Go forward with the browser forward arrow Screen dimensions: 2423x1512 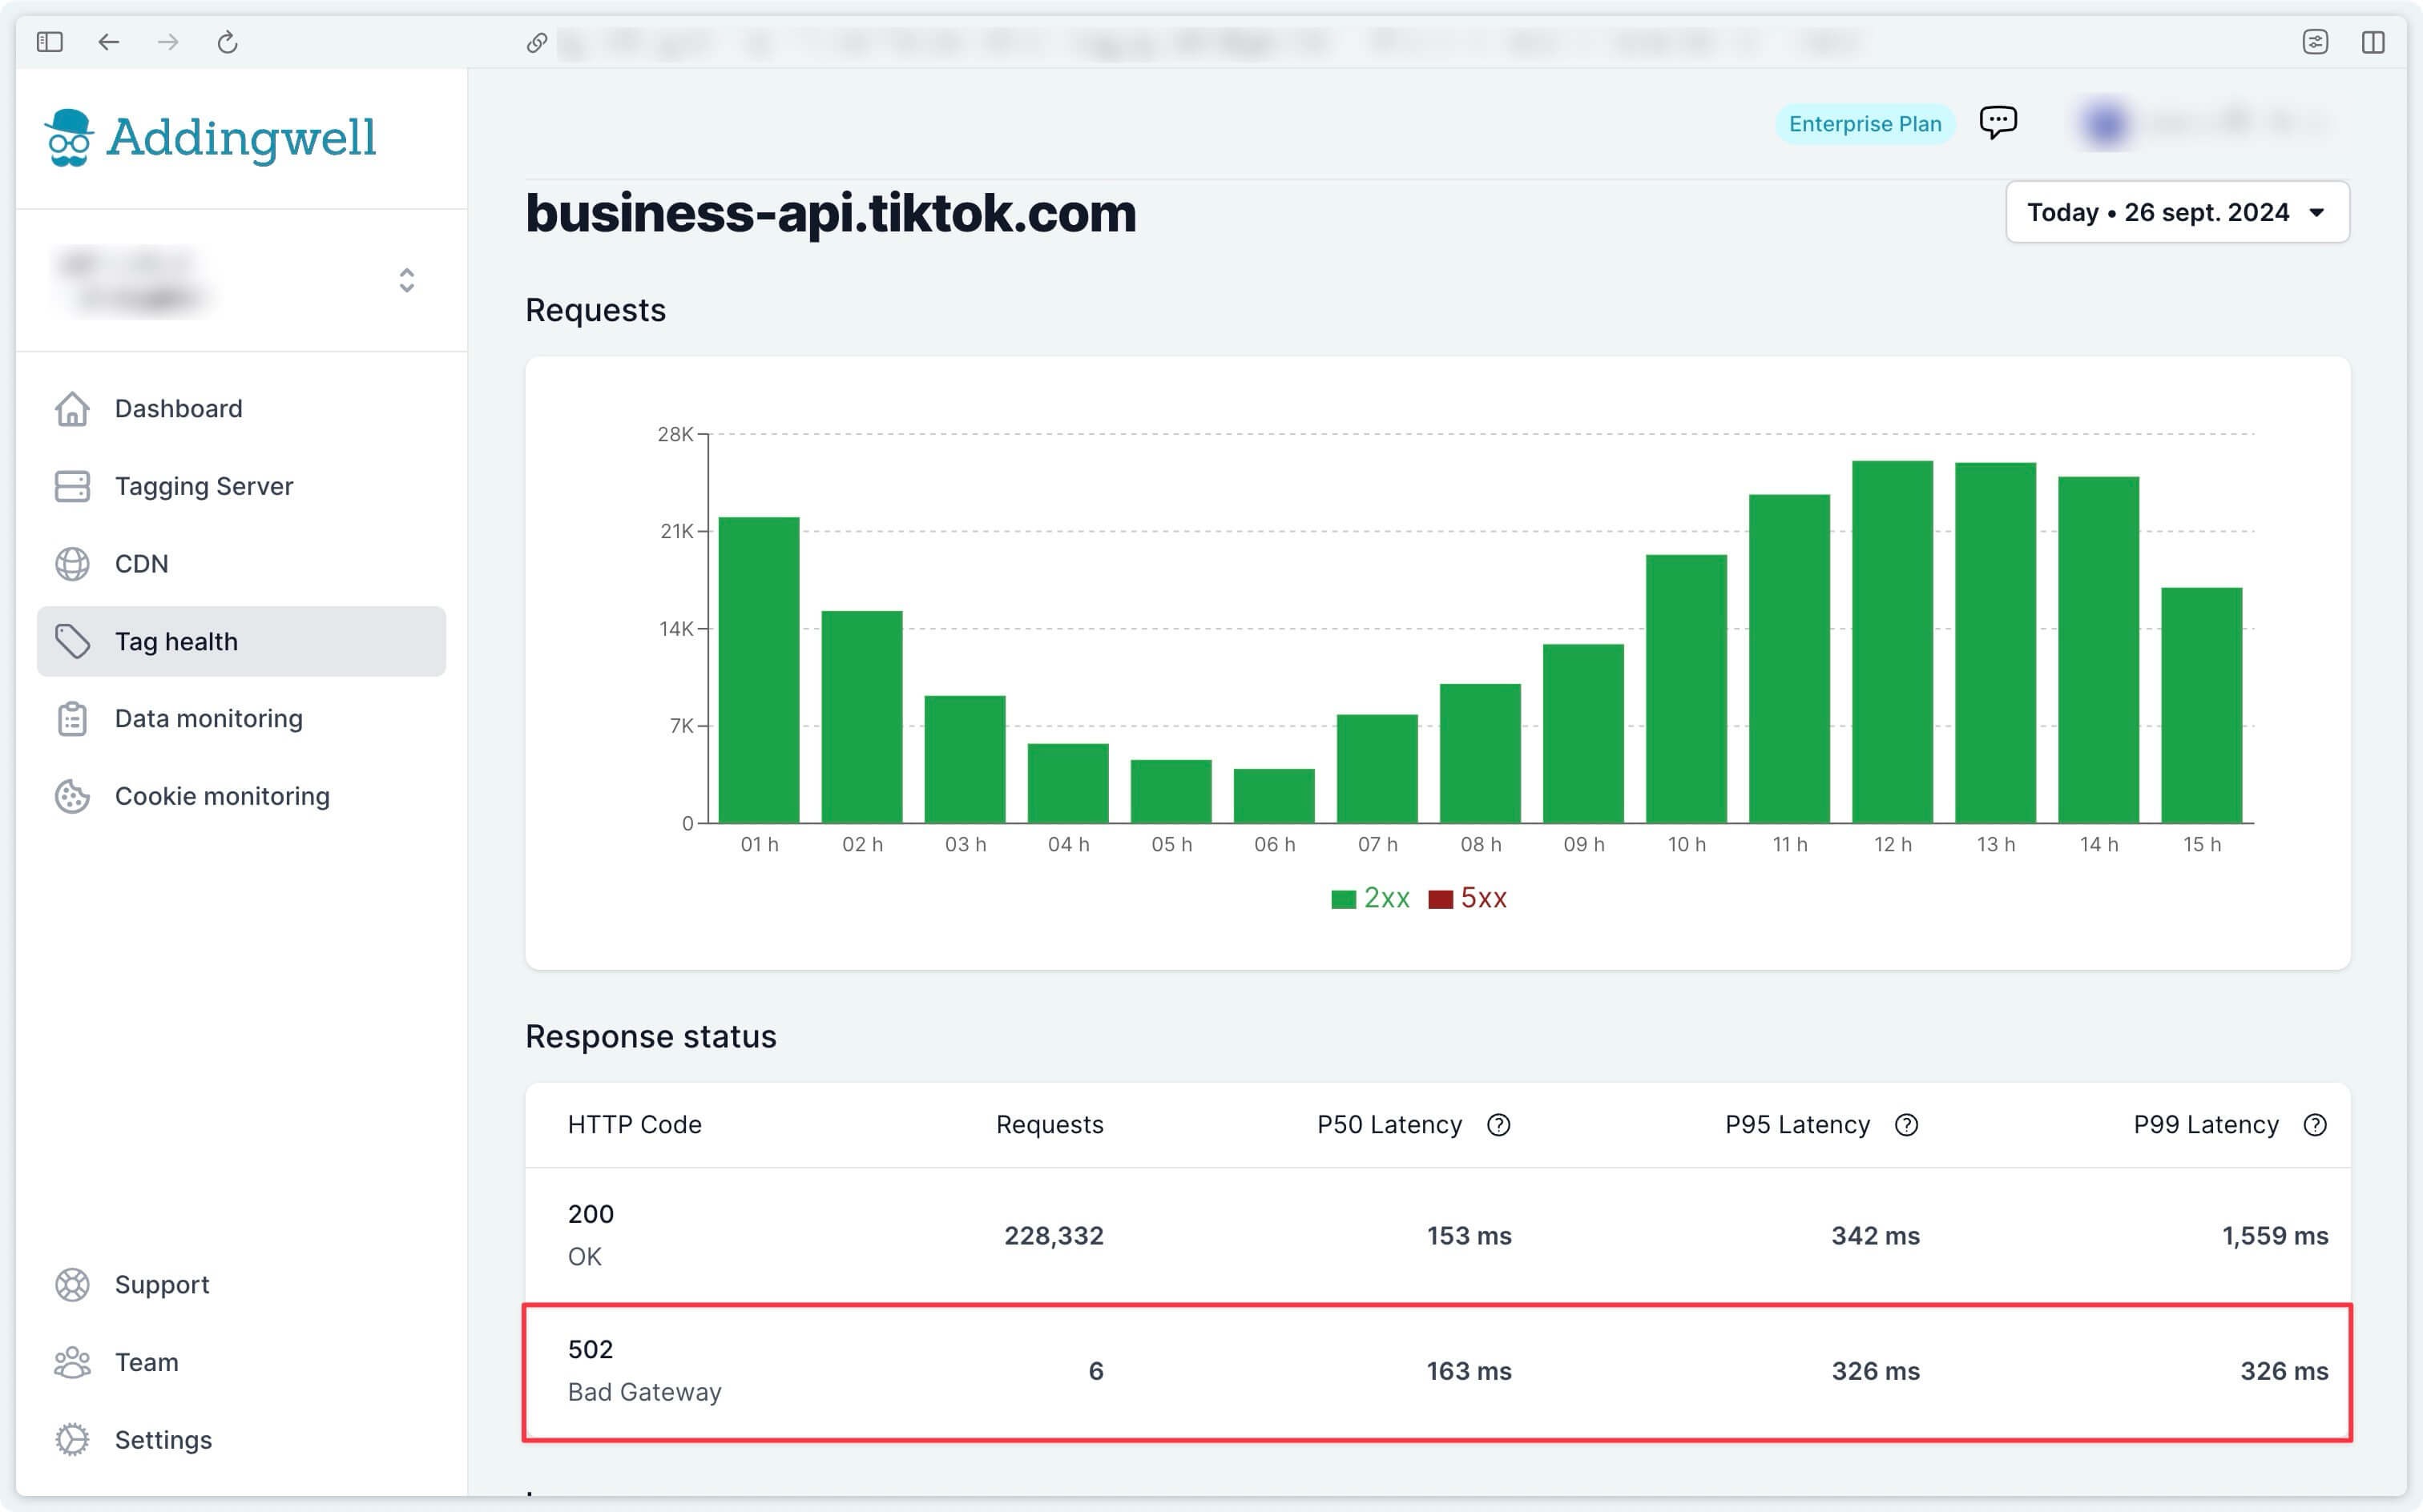pyautogui.click(x=168, y=42)
